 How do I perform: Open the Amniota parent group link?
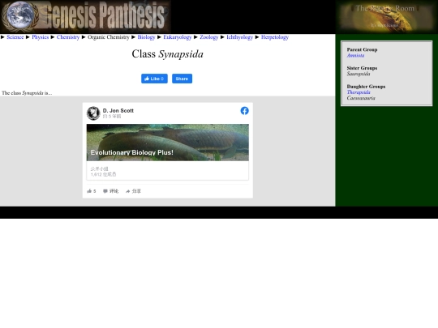(x=355, y=56)
